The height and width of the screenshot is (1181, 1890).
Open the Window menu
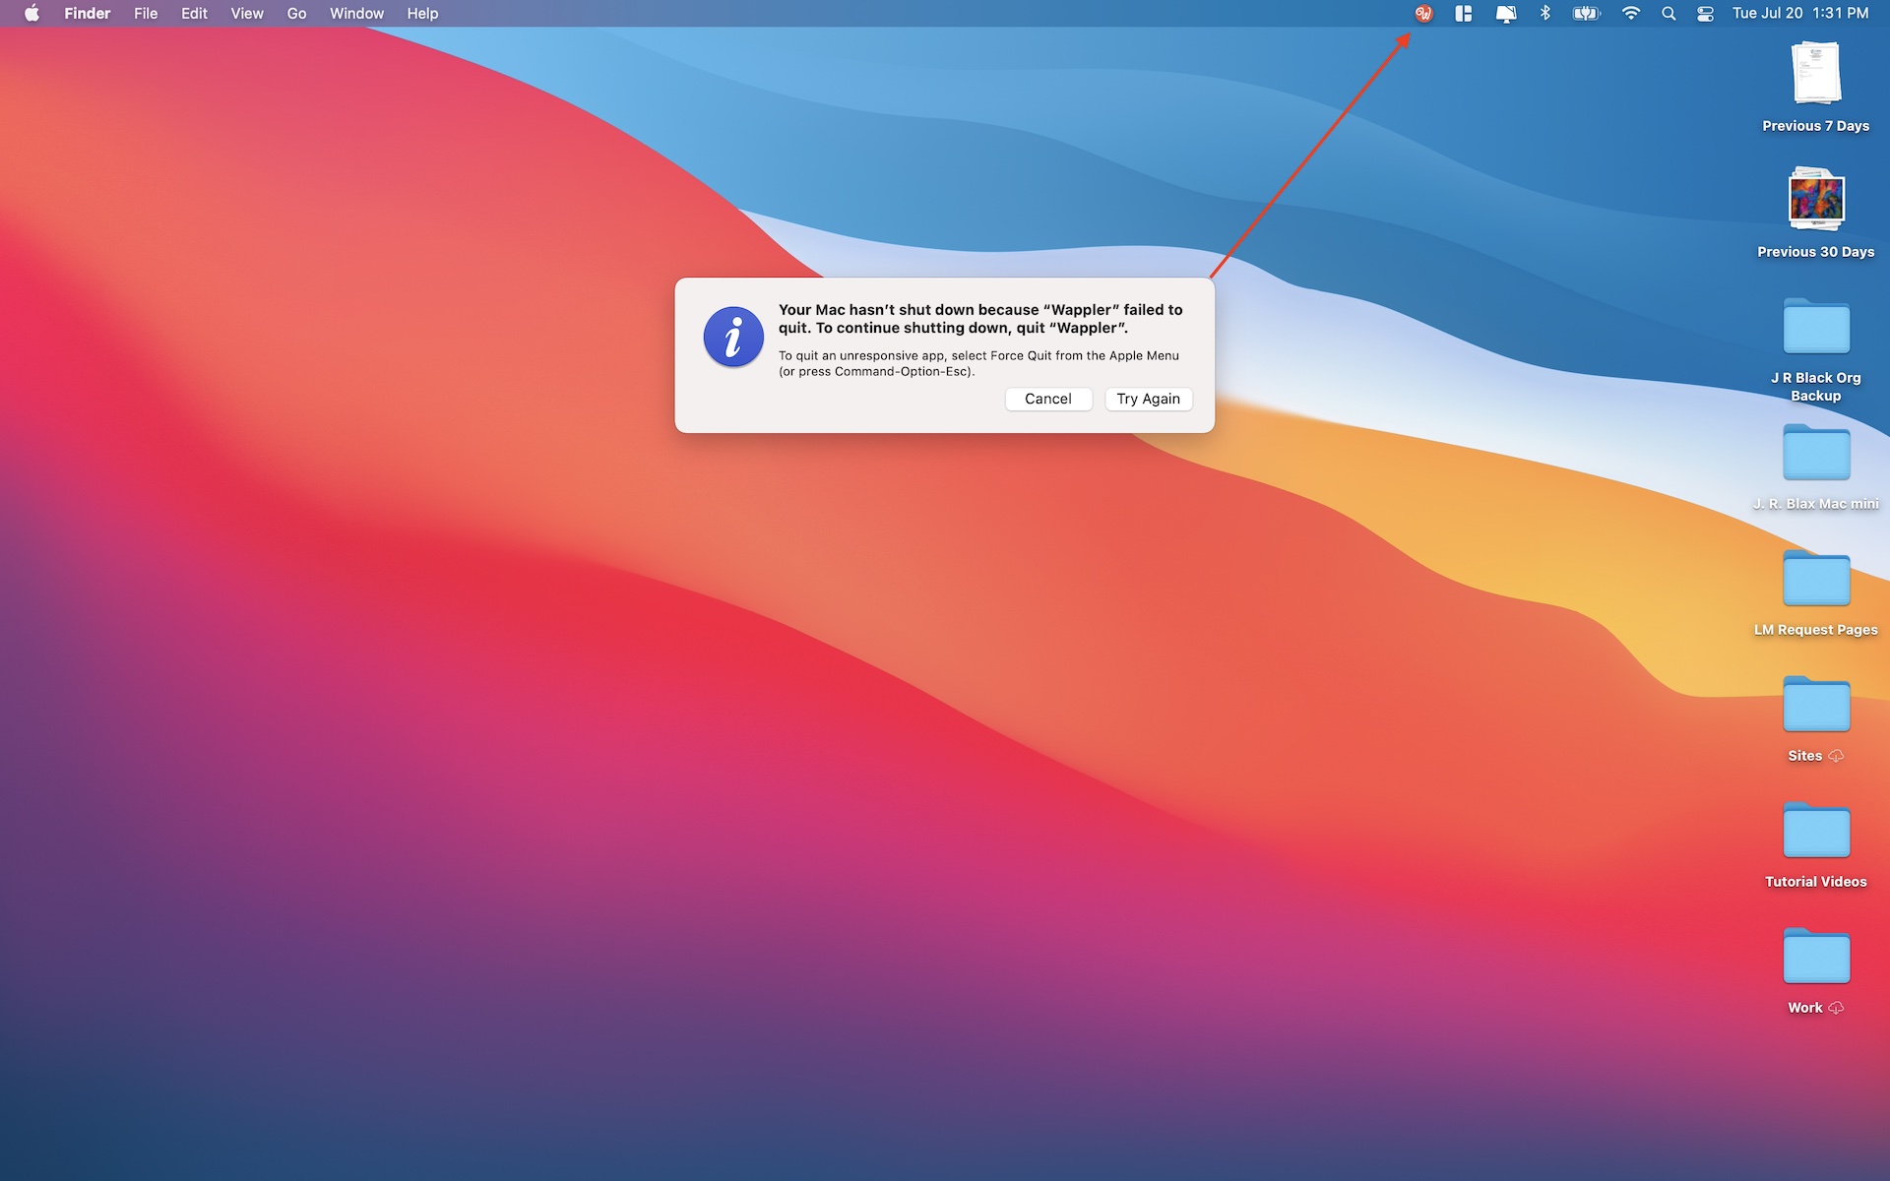click(x=356, y=14)
